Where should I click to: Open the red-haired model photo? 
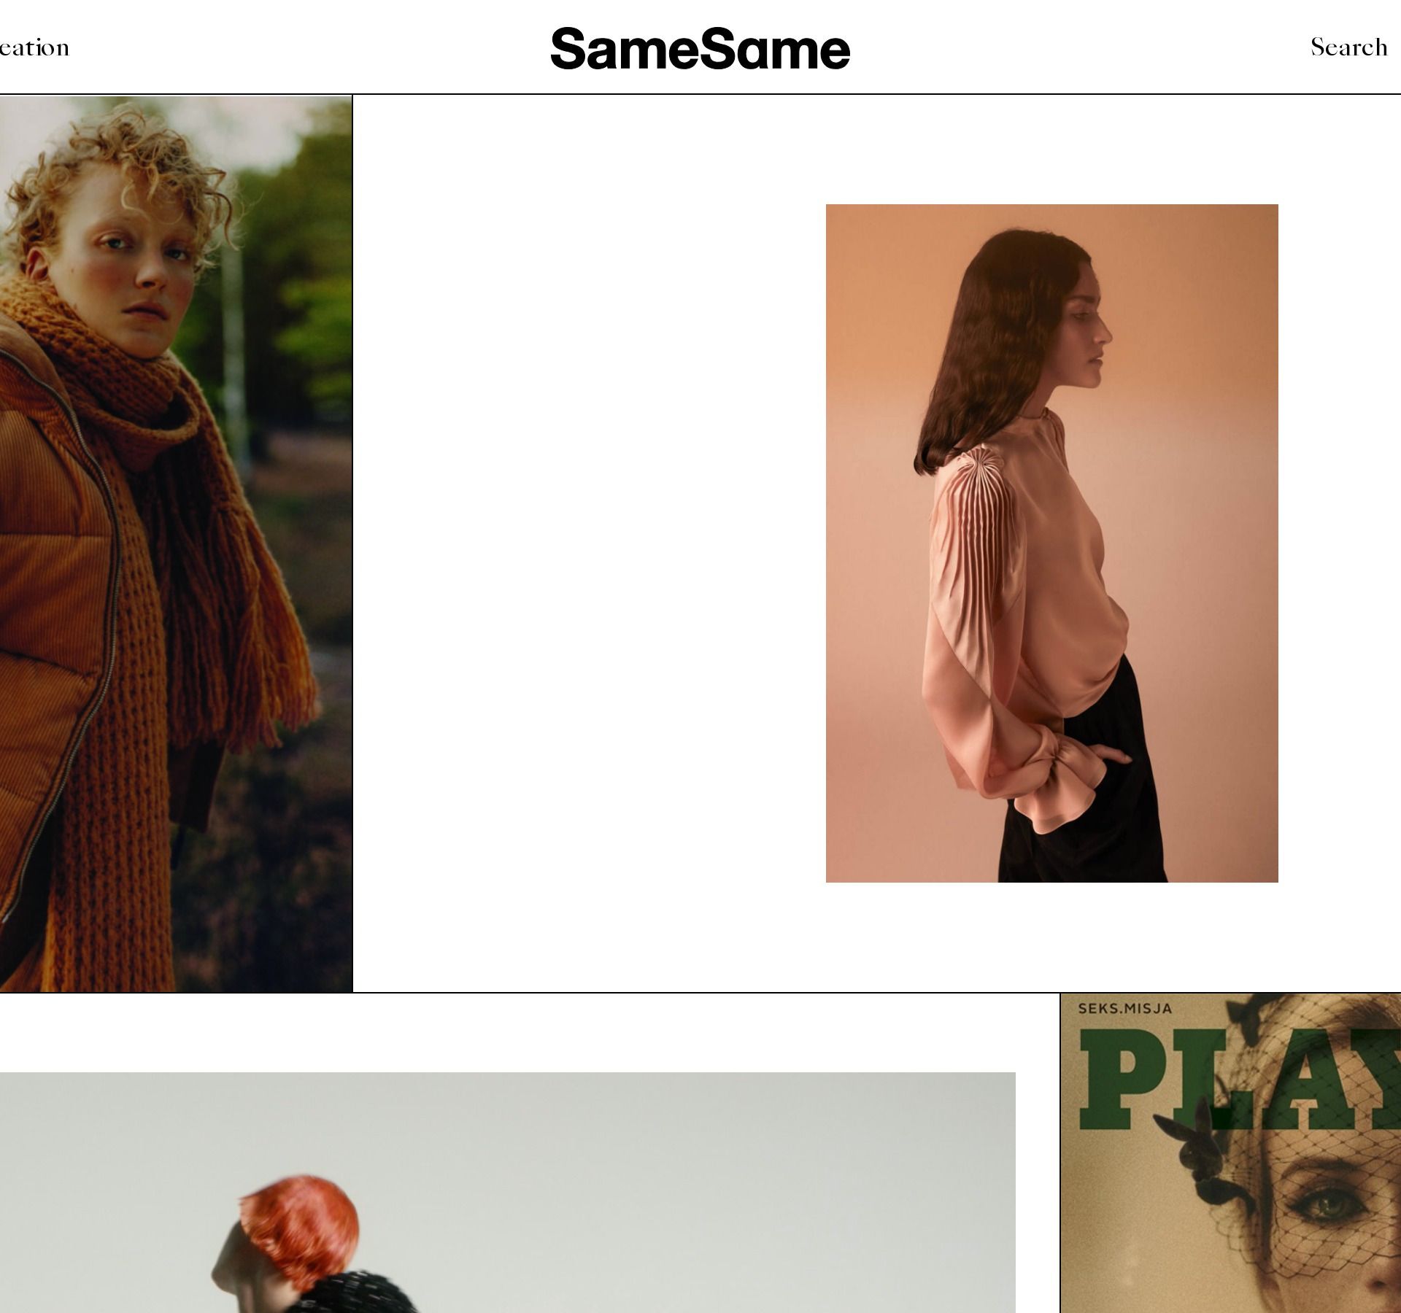[507, 1192]
